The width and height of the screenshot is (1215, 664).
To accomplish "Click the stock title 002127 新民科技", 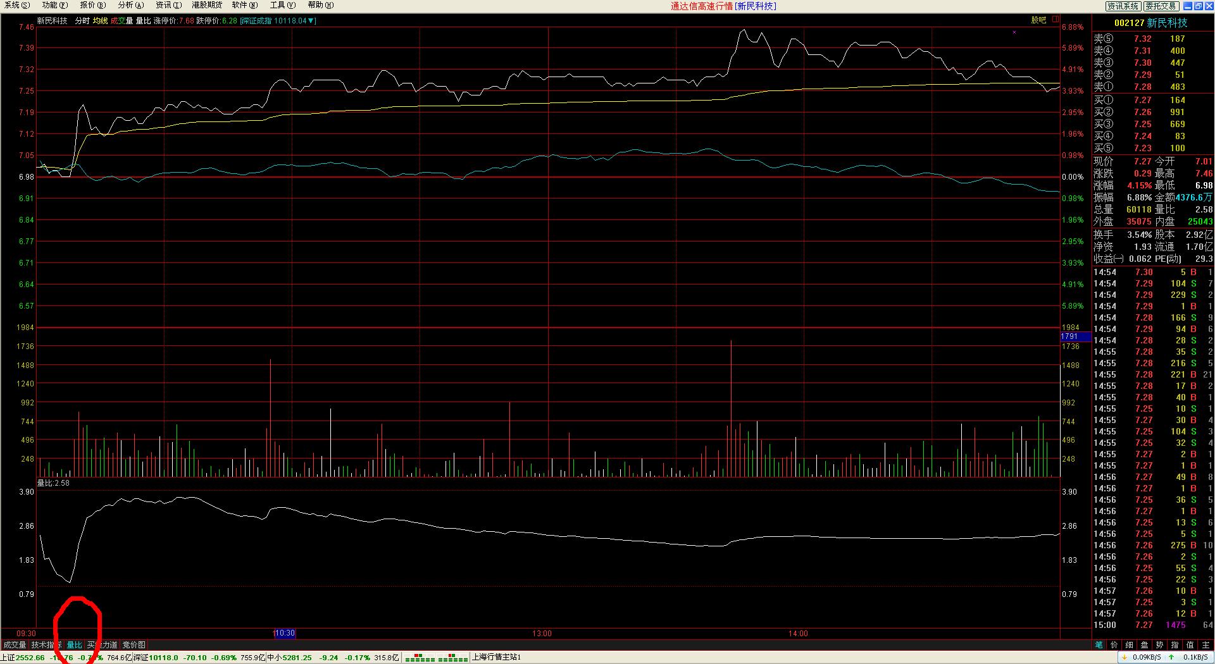I will pyautogui.click(x=1150, y=23).
